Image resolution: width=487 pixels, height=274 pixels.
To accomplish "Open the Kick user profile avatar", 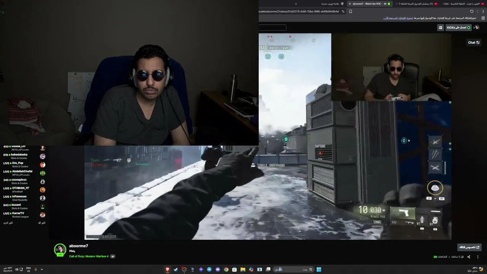I will coord(476,27).
